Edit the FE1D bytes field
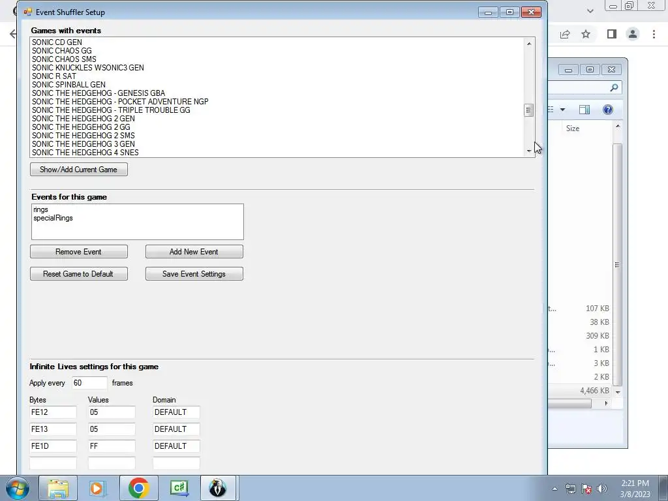The height and width of the screenshot is (501, 668). [x=53, y=446]
